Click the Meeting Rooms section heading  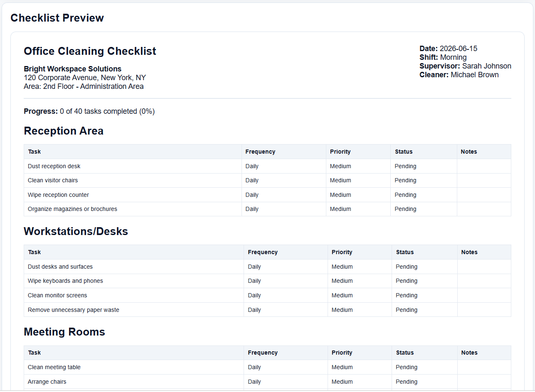click(64, 332)
